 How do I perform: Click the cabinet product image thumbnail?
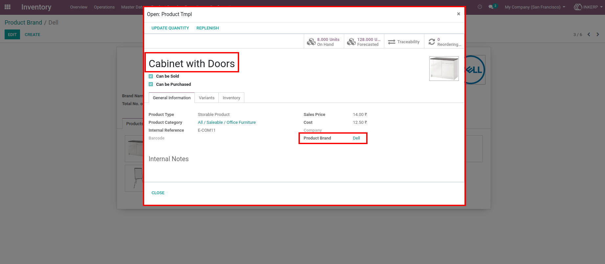click(x=444, y=68)
